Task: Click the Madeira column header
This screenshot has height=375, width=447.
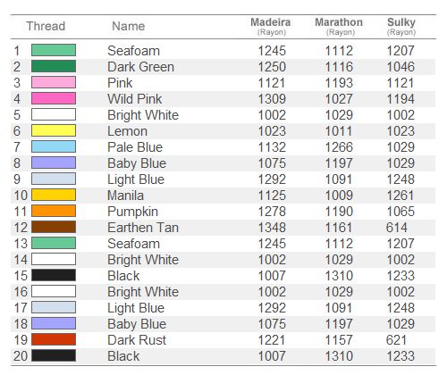Action: pos(271,26)
